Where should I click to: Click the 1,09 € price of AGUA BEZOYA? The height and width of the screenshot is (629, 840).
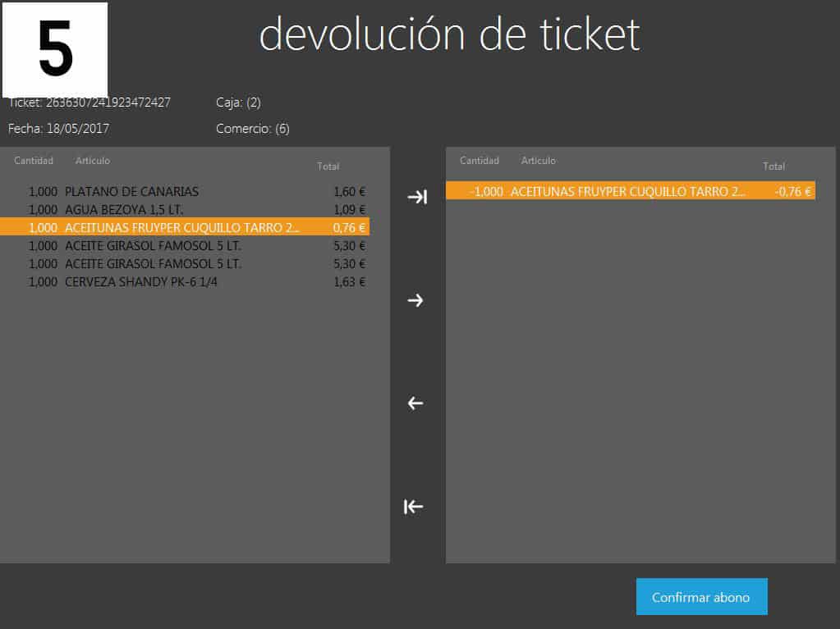[349, 210]
